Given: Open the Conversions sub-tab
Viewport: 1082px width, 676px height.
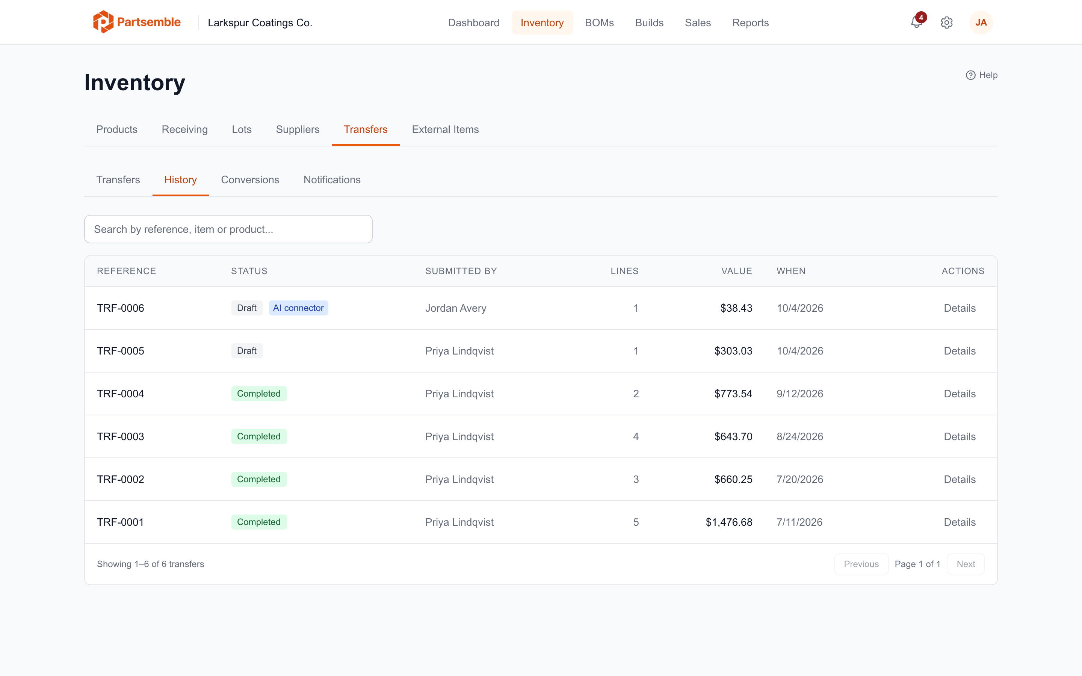Looking at the screenshot, I should point(250,179).
